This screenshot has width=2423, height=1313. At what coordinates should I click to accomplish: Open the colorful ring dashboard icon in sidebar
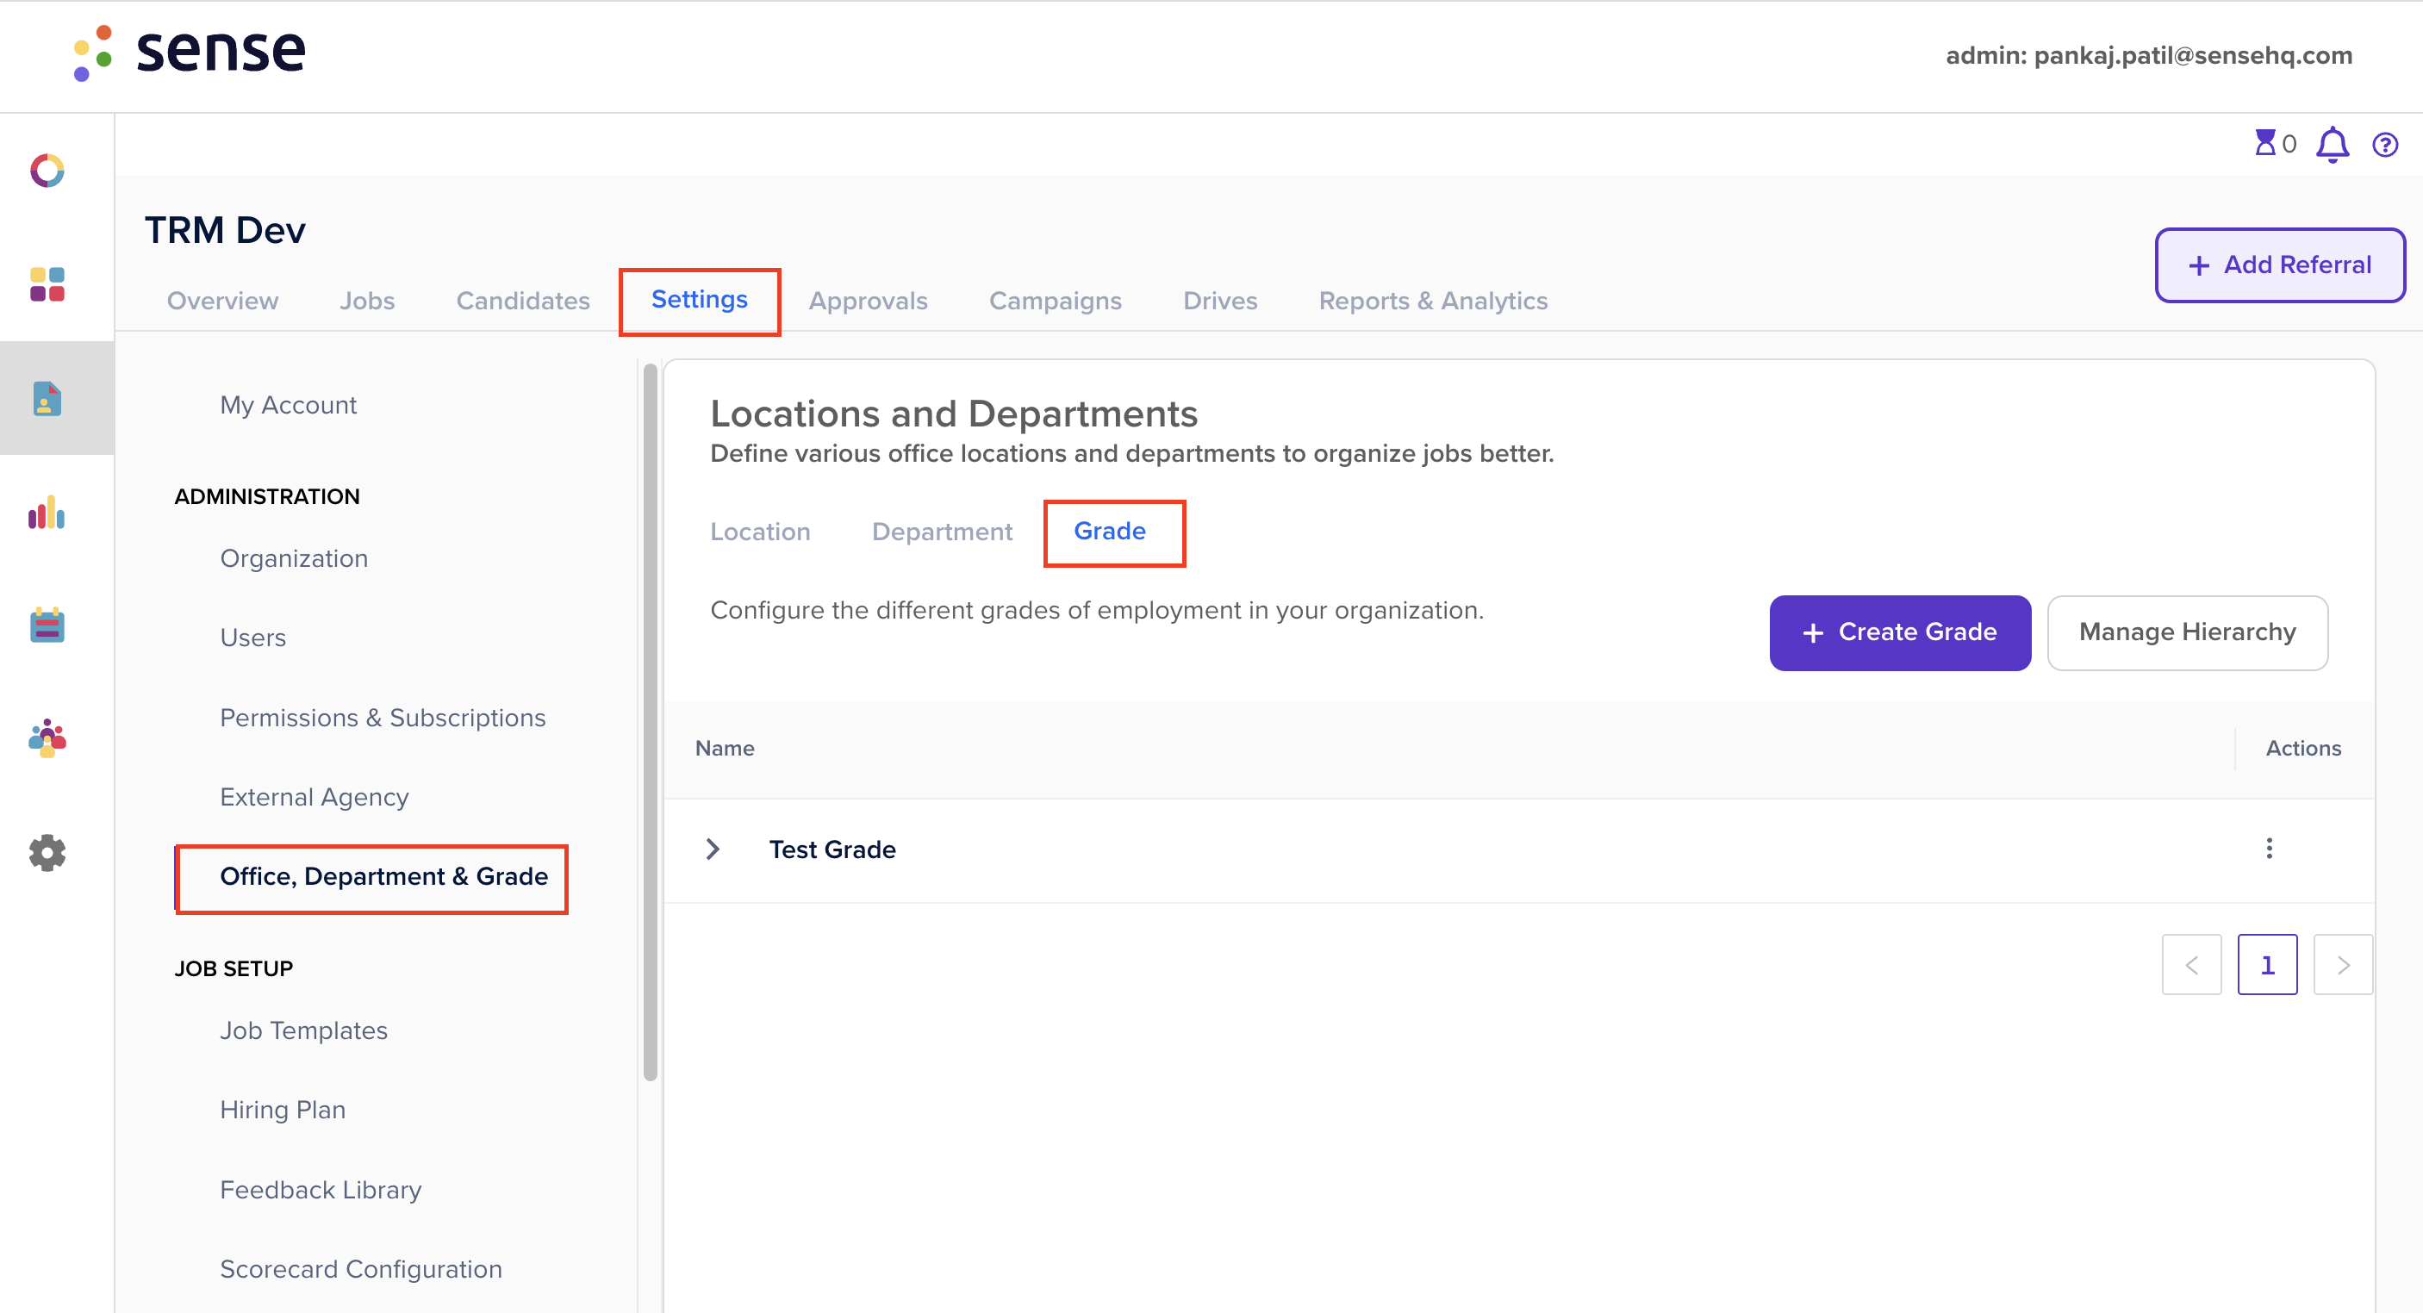tap(47, 171)
